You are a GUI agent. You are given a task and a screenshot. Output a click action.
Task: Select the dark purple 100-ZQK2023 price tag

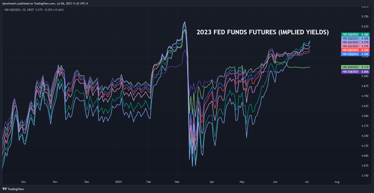355,72
